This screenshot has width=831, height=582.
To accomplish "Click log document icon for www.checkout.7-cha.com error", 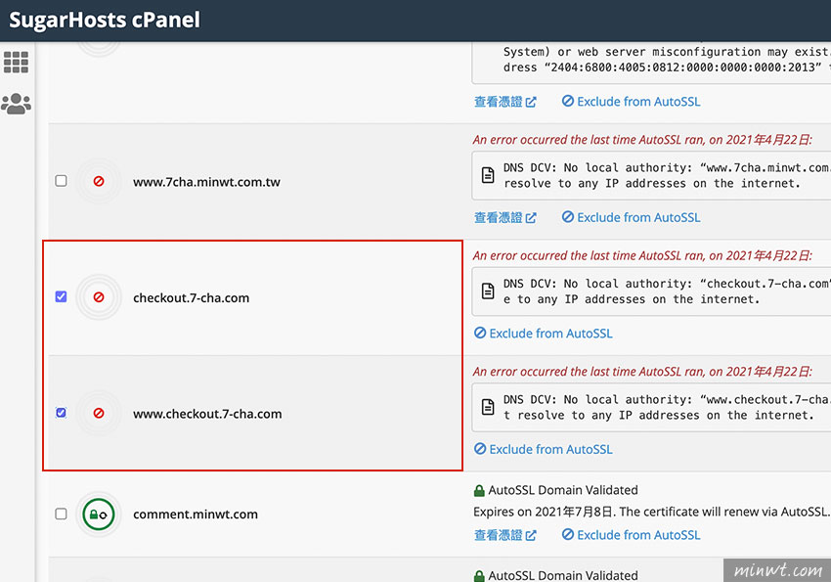I will (488, 407).
